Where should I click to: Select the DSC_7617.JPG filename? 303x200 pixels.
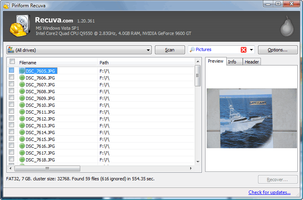[40, 153]
